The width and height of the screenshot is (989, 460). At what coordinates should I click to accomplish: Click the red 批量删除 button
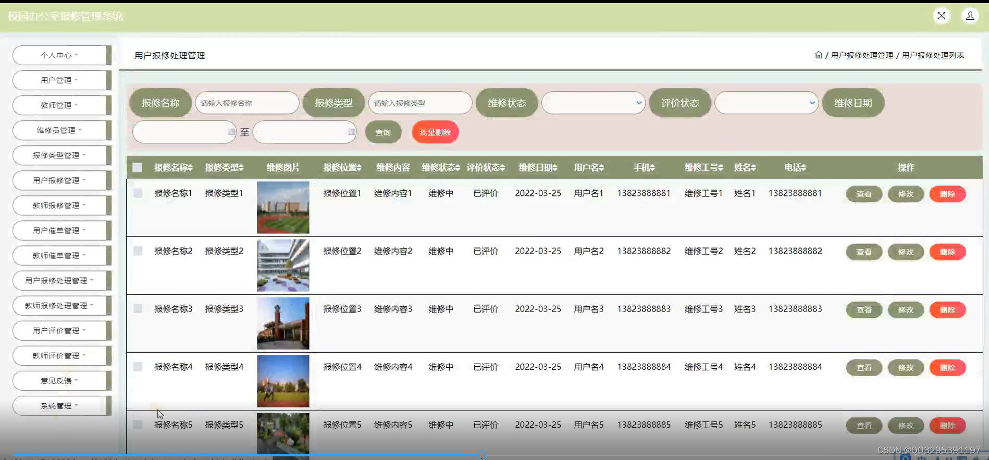pyautogui.click(x=435, y=132)
